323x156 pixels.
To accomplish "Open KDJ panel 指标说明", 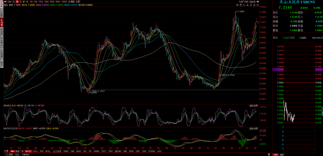I will coord(254,106).
